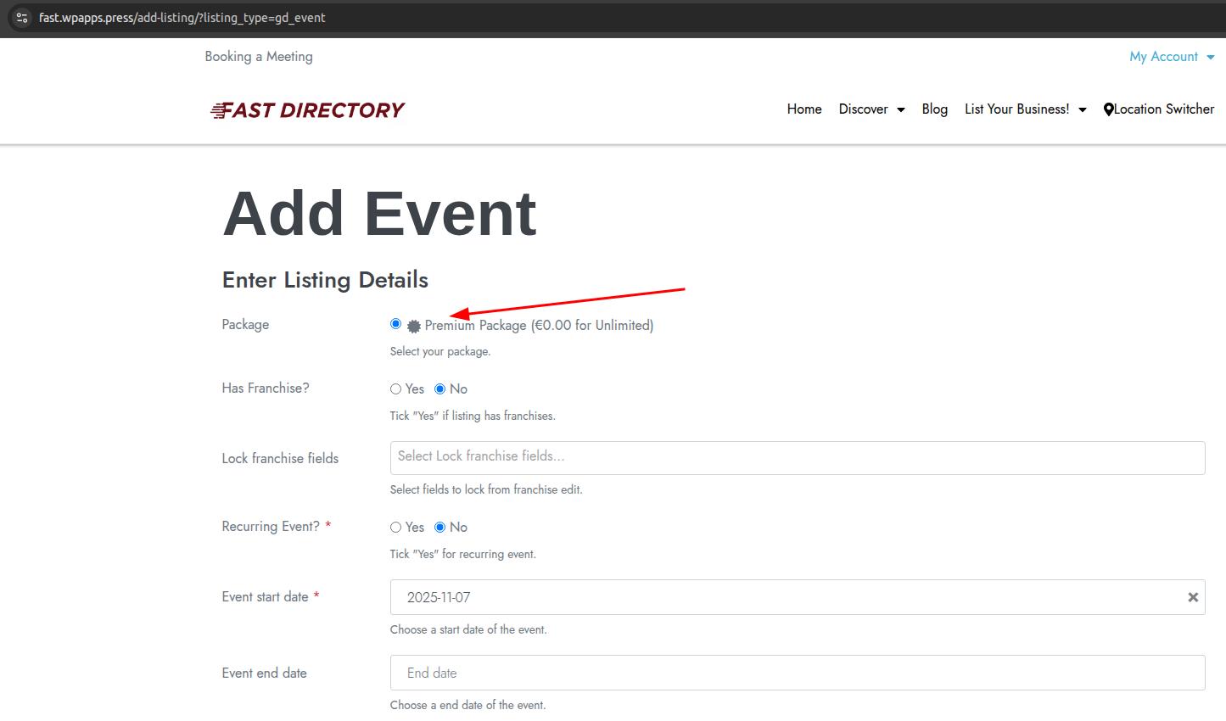This screenshot has width=1226, height=721.
Task: Open the Lock franchise fields select box
Action: (x=797, y=457)
